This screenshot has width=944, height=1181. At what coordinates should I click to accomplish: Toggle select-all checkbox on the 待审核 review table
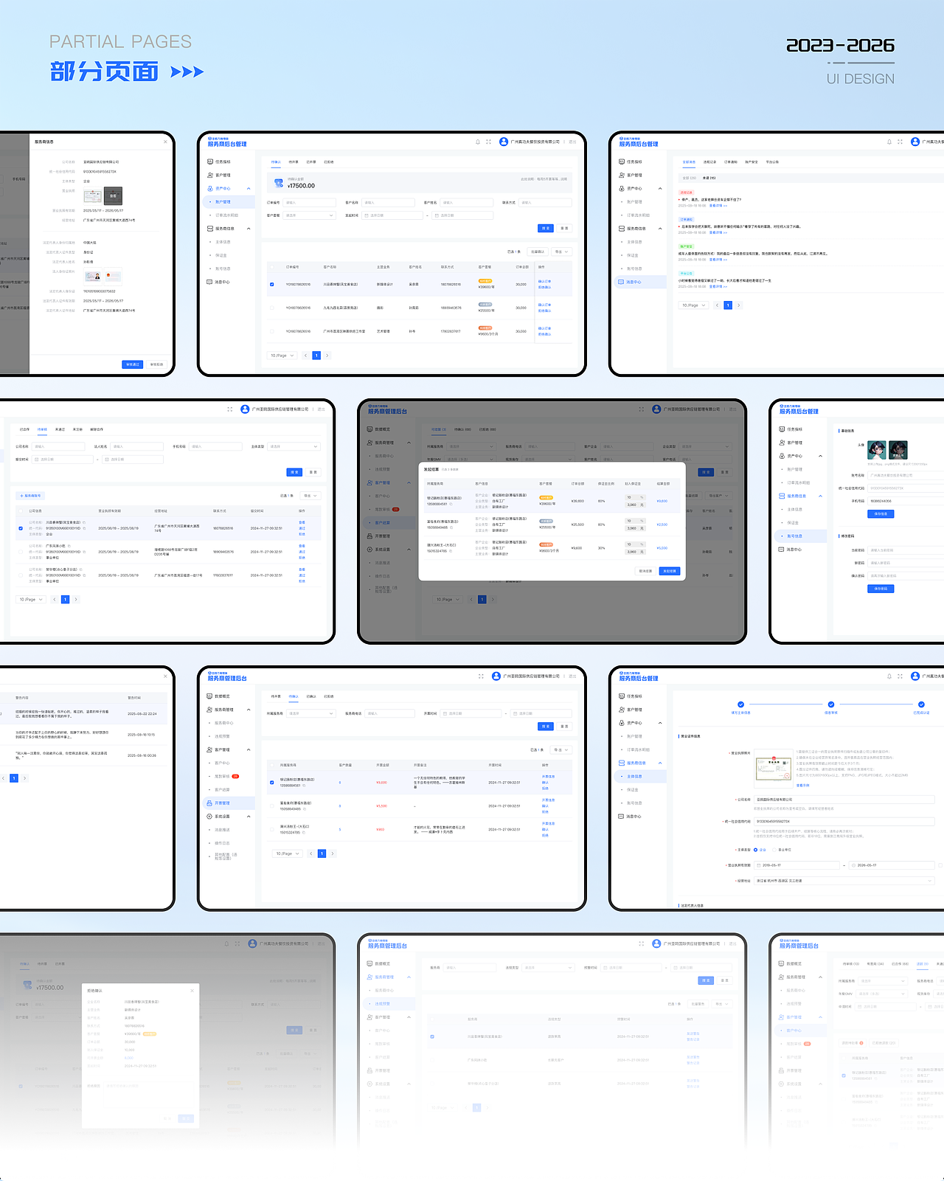[21, 510]
